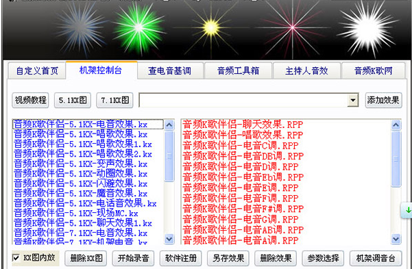The image size is (412, 269).
Task: Open the 机架调音台 button
Action: (376, 258)
